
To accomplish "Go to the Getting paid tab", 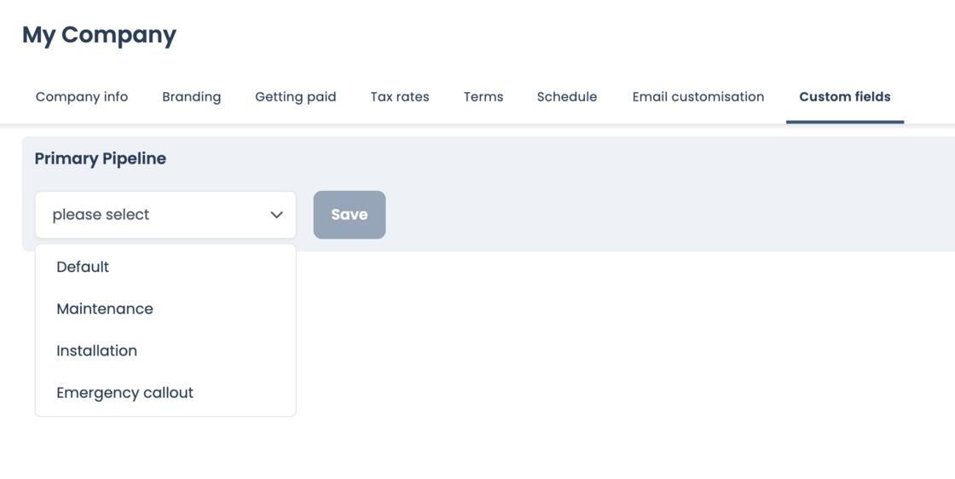I will pos(295,97).
